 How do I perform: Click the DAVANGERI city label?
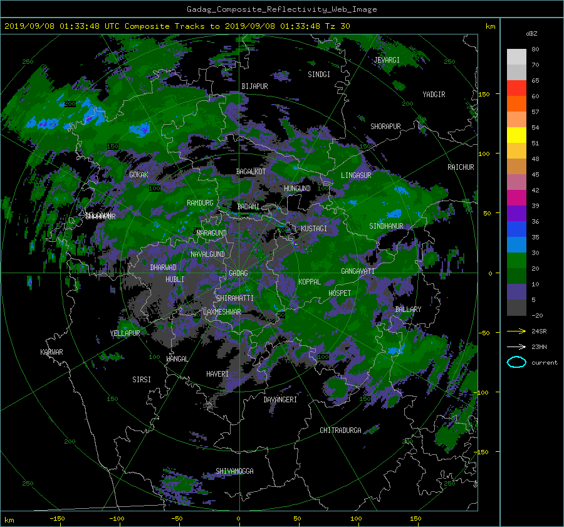[x=280, y=400]
